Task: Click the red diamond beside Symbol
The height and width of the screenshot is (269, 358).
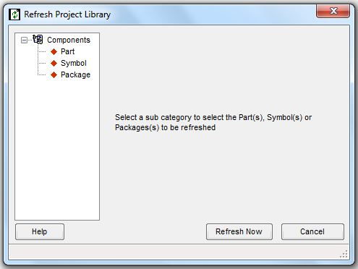Action: (54, 63)
